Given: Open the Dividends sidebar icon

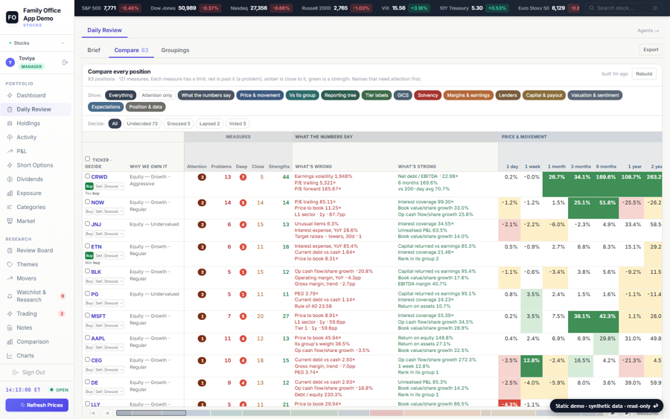Looking at the screenshot, I should click(x=10, y=179).
